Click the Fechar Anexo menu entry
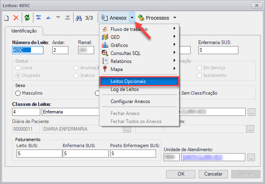Viewport: 265px width, 184px height. pyautogui.click(x=139, y=113)
